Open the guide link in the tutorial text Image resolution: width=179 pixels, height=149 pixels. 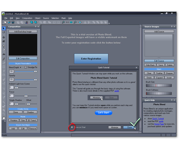(117, 91)
